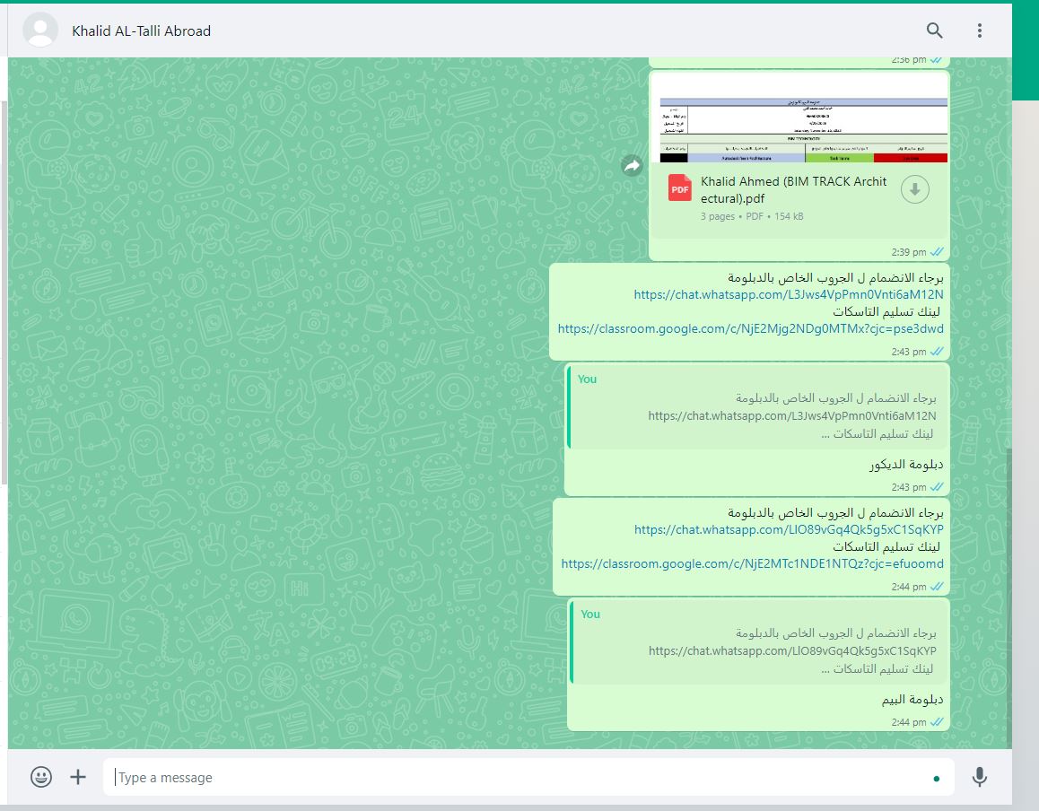Click the file name Khalid Ahmed (BIM TRACK Architectural).pdf
1039x811 pixels.
point(794,189)
